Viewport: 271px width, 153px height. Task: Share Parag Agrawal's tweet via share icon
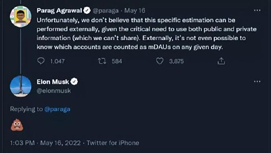click(221, 61)
